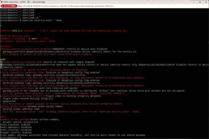209x139 pixels.
Task: Click 'Attack surface summary' text
Action: coord(44,120)
